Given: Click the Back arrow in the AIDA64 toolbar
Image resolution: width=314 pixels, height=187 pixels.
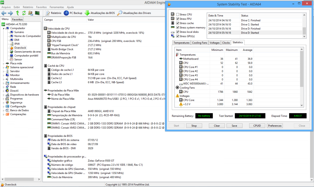Looking at the screenshot, I should [x=4, y=13].
